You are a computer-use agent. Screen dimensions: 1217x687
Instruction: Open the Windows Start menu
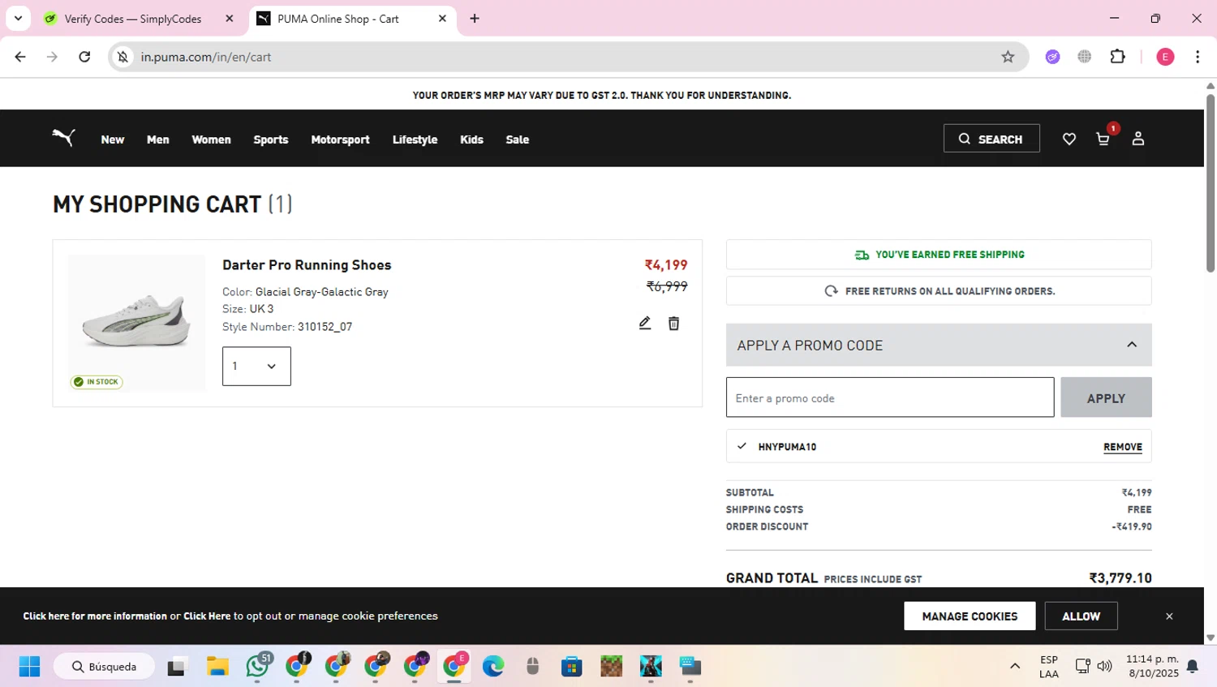click(x=29, y=667)
